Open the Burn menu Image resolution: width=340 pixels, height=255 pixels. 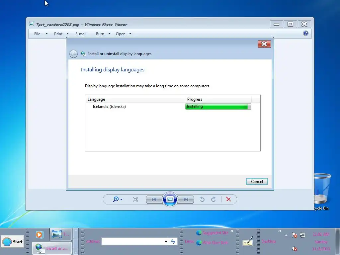pos(100,34)
